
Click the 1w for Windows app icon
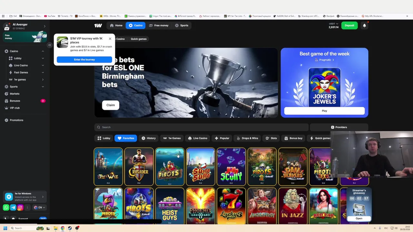click(9, 197)
